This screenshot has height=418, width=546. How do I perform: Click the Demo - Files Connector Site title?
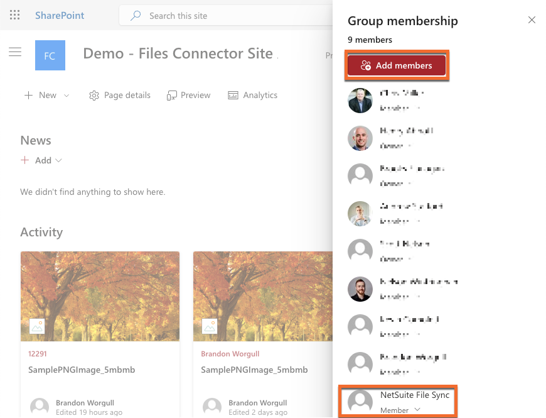coord(178,54)
